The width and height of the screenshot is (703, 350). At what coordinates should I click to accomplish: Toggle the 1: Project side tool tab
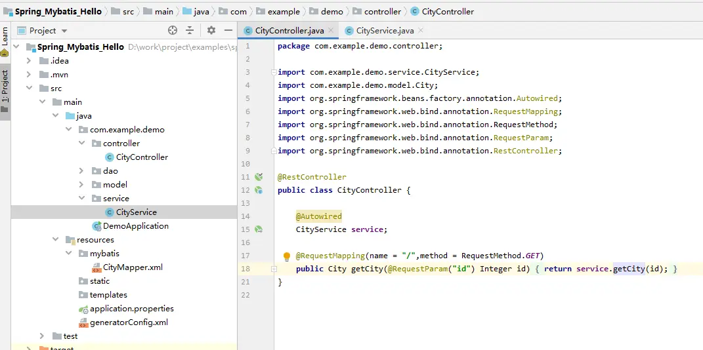pos(5,92)
